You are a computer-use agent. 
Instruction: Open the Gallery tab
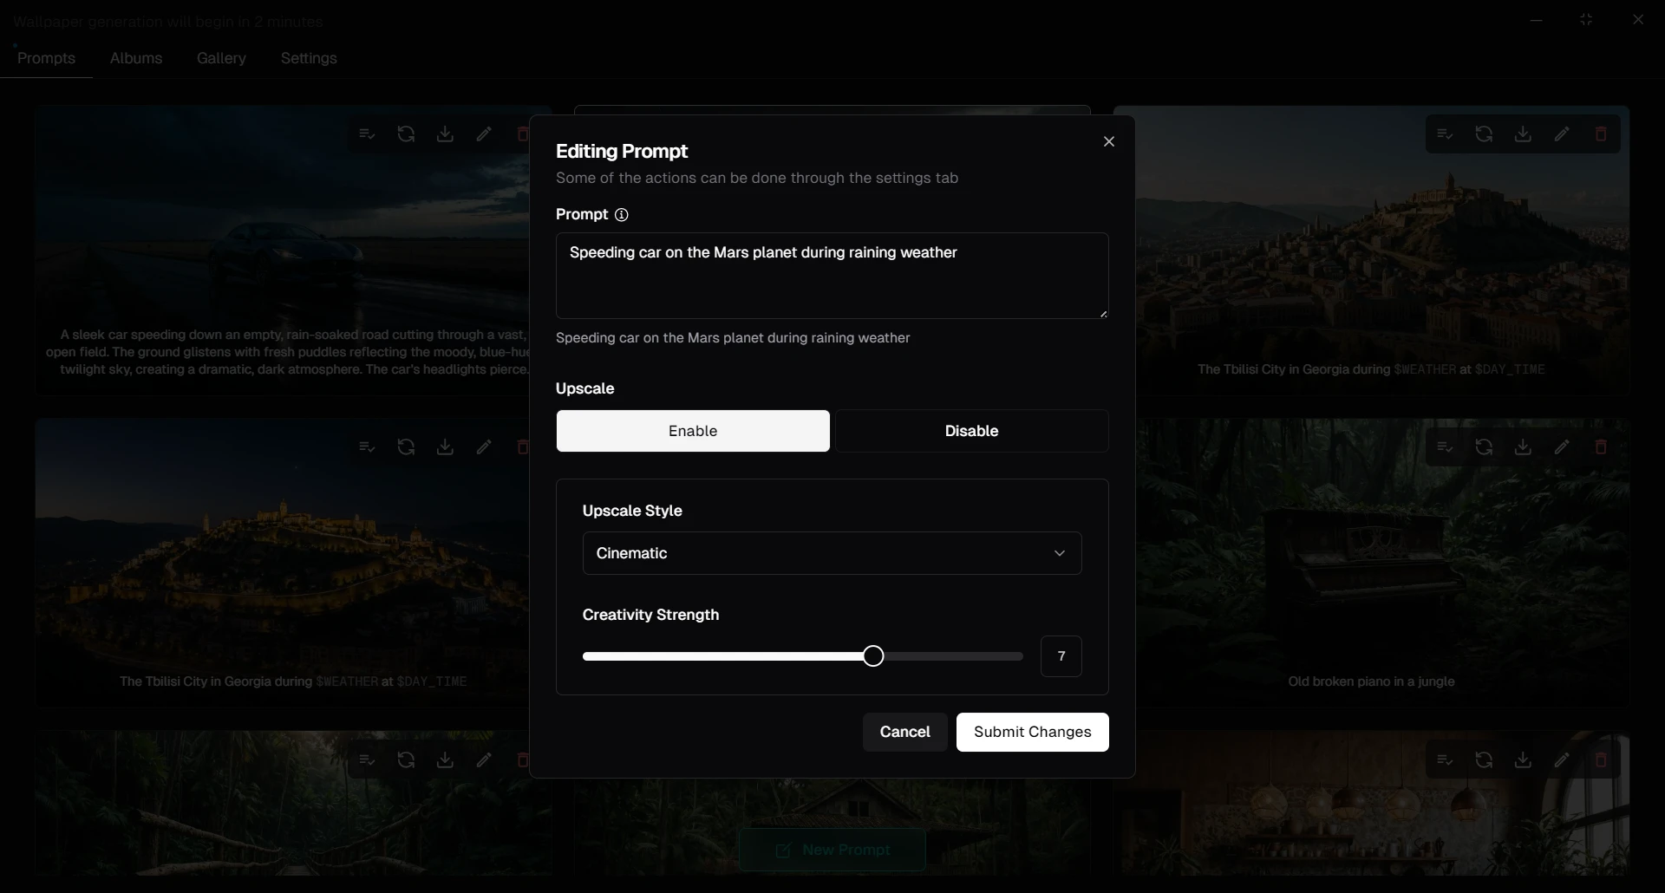[x=221, y=58]
